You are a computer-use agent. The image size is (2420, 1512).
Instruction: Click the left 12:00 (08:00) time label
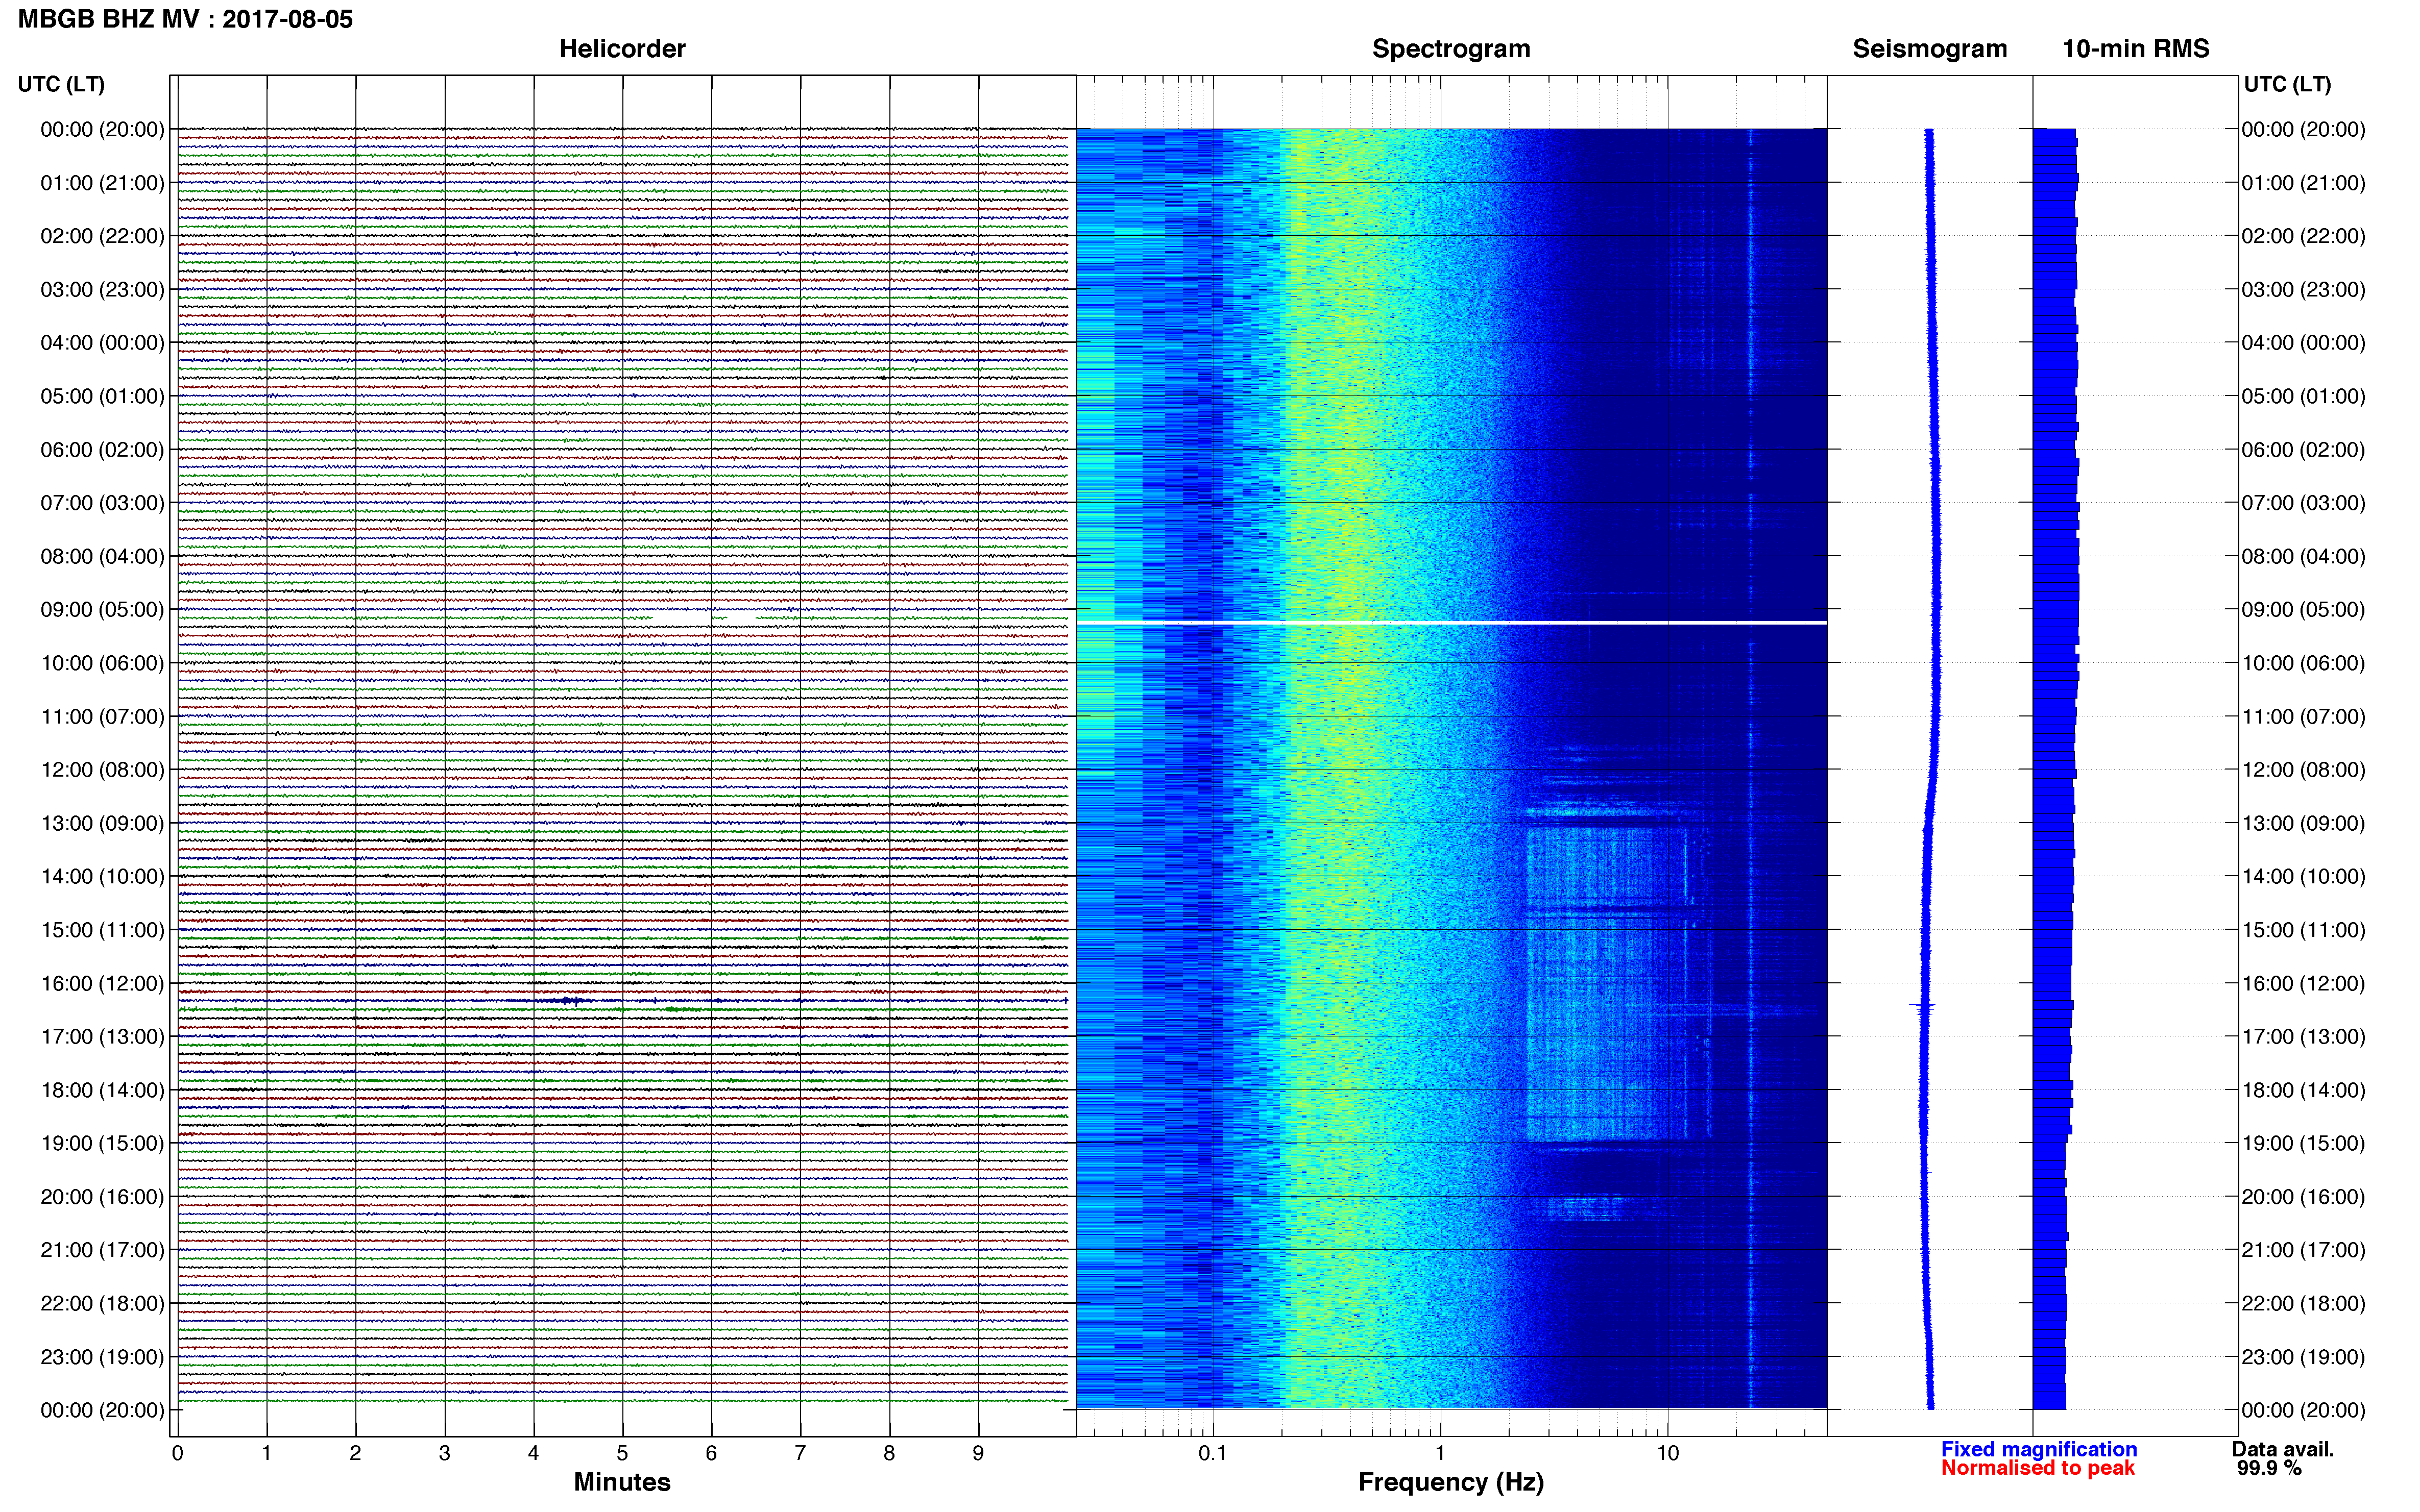click(x=102, y=770)
